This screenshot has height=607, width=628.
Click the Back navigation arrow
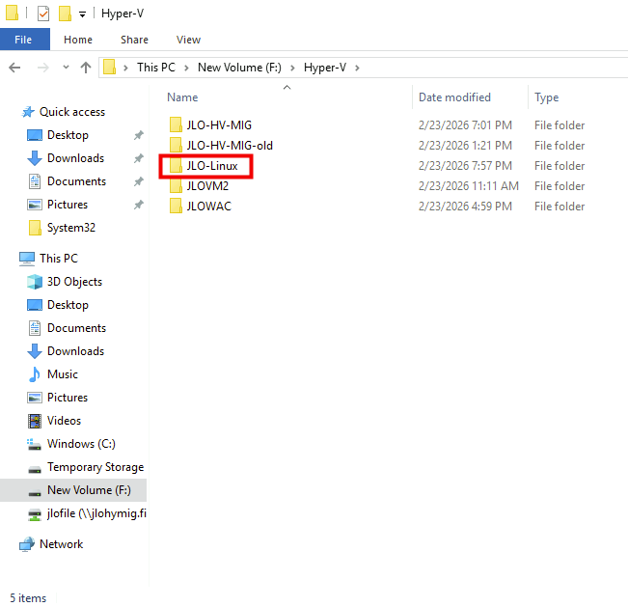click(15, 68)
